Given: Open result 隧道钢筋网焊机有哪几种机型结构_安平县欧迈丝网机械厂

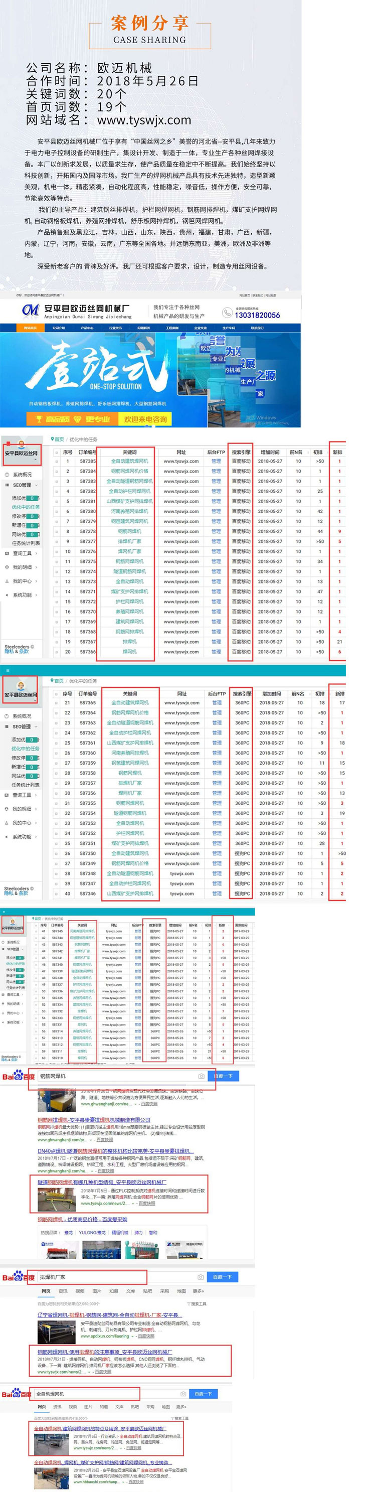Looking at the screenshot, I should pos(102,1182).
